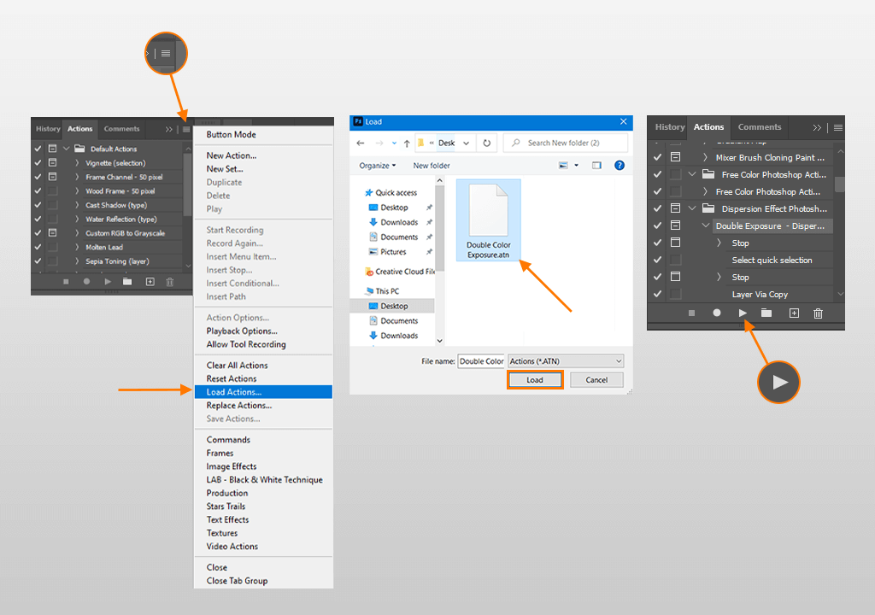Viewport: 875px width, 615px height.
Task: Click the plus new action icon in the right Actions panel
Action: tap(794, 313)
